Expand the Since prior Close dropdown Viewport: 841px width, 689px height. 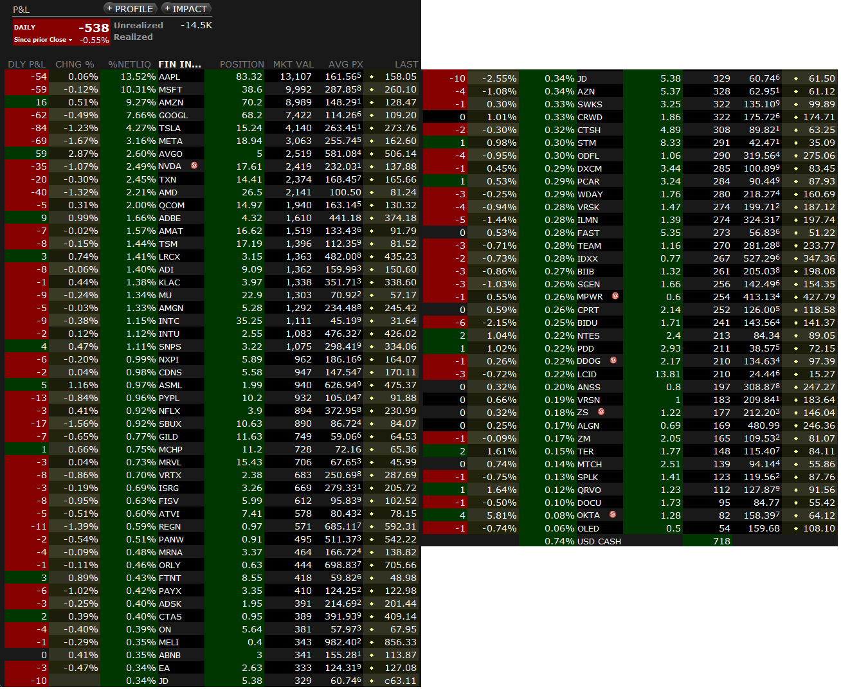pyautogui.click(x=43, y=40)
